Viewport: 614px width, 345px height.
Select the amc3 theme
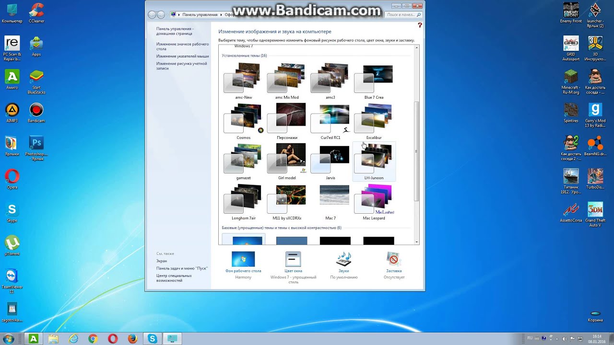(x=331, y=81)
